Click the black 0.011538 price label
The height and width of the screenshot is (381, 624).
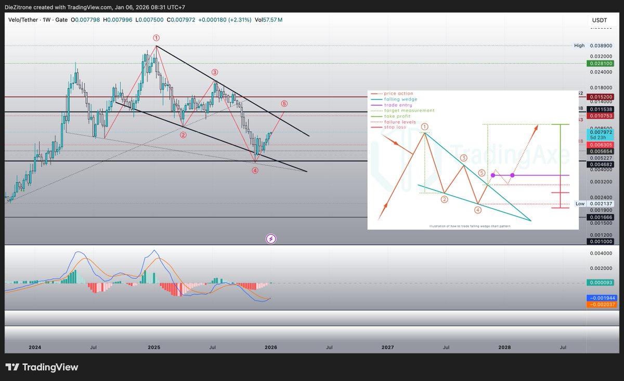point(599,109)
